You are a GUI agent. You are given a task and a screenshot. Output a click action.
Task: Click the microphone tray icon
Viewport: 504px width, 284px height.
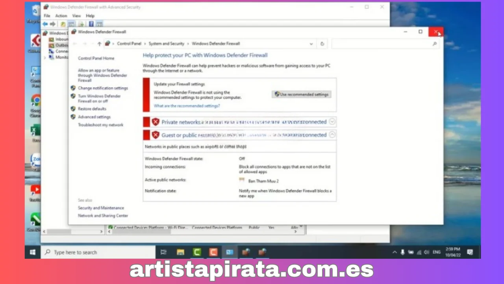tap(402, 252)
